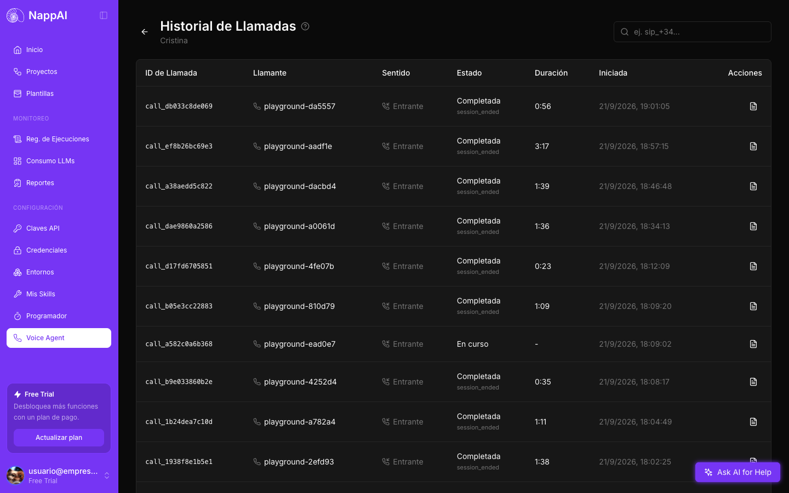Click phone icon next to playground-da5557
The height and width of the screenshot is (493, 789).
pos(257,106)
